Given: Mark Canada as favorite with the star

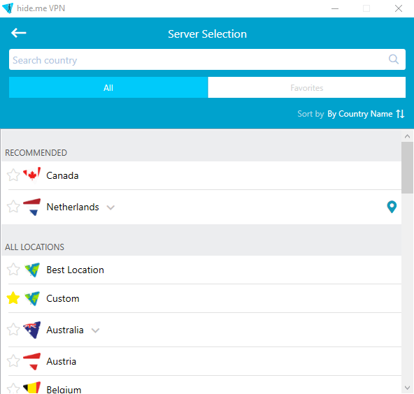Looking at the screenshot, I should [x=13, y=175].
